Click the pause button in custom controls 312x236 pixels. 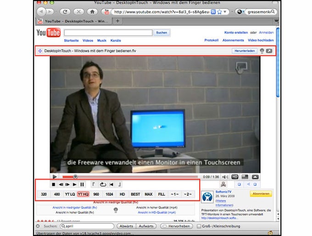point(82,185)
